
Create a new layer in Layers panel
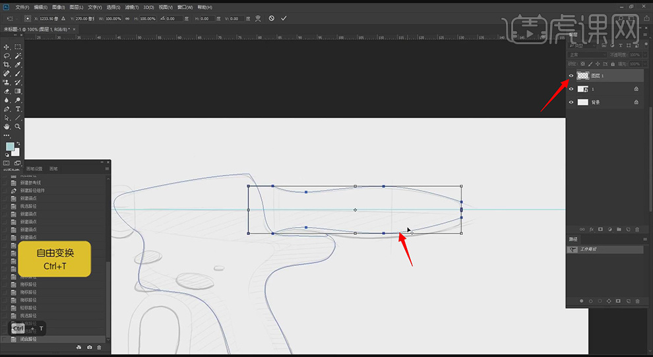[628, 230]
